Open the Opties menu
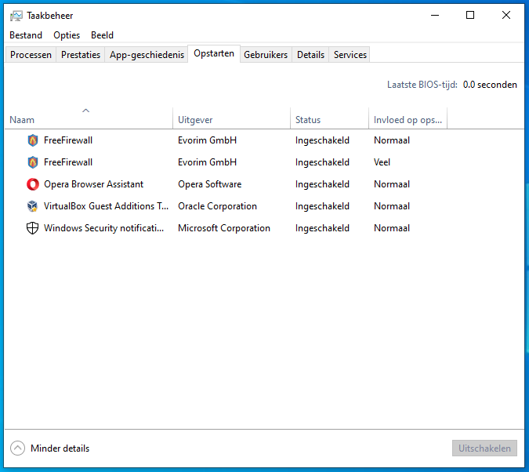529x472 pixels. tap(67, 35)
